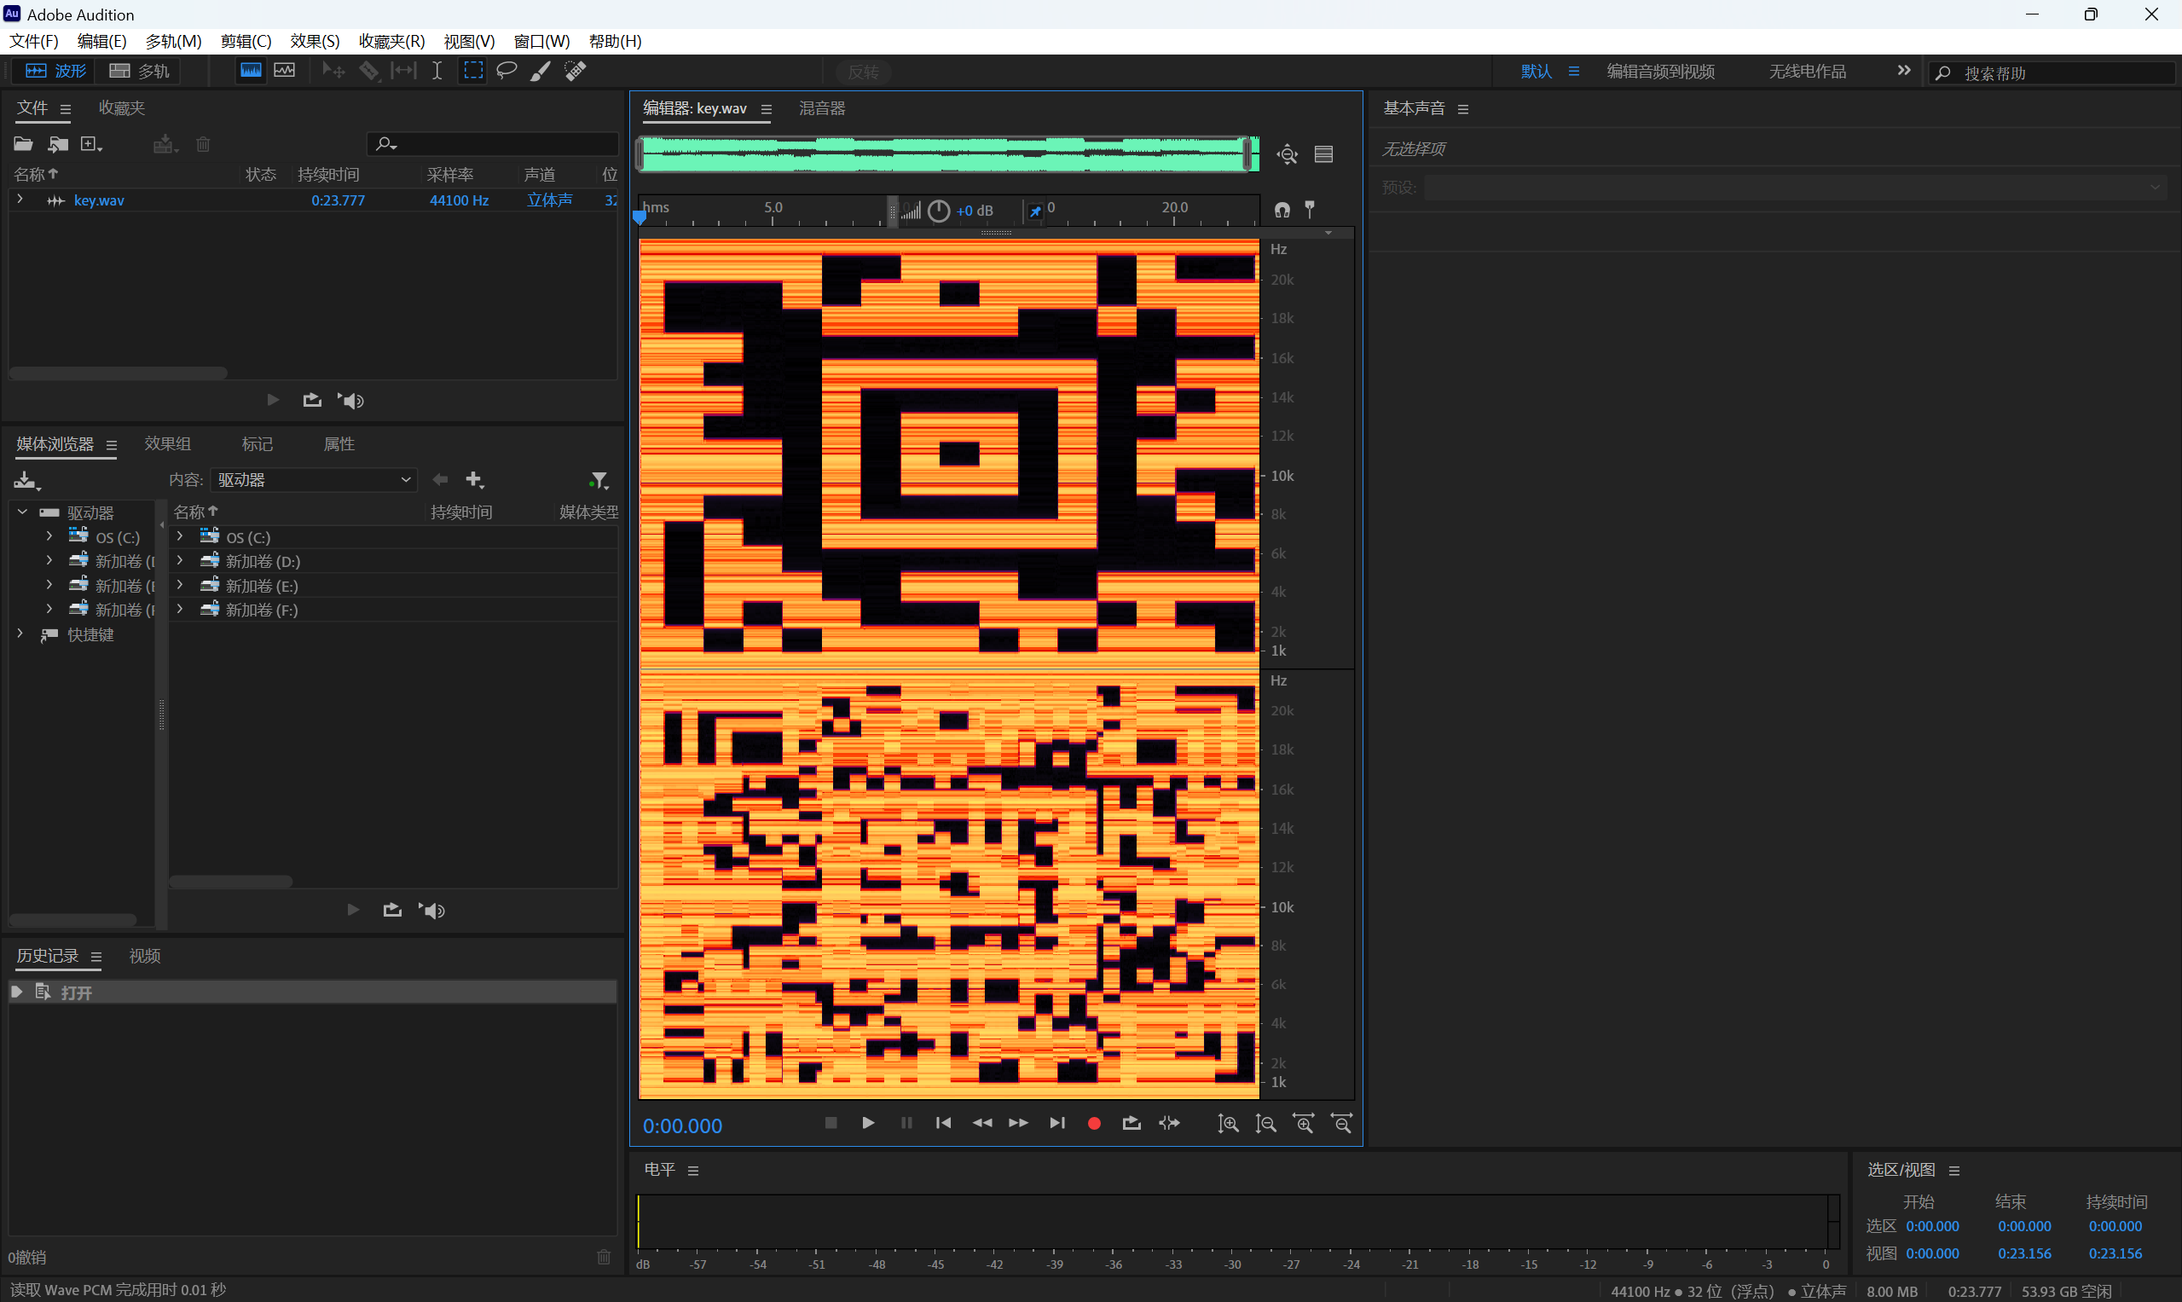Click the 搜索帮助 search field

[2053, 72]
